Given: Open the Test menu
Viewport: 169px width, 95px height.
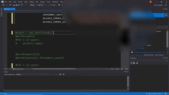Looking at the screenshot, I should (37, 2).
